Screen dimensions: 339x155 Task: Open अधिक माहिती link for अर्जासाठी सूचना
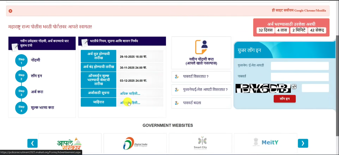pos(130,93)
